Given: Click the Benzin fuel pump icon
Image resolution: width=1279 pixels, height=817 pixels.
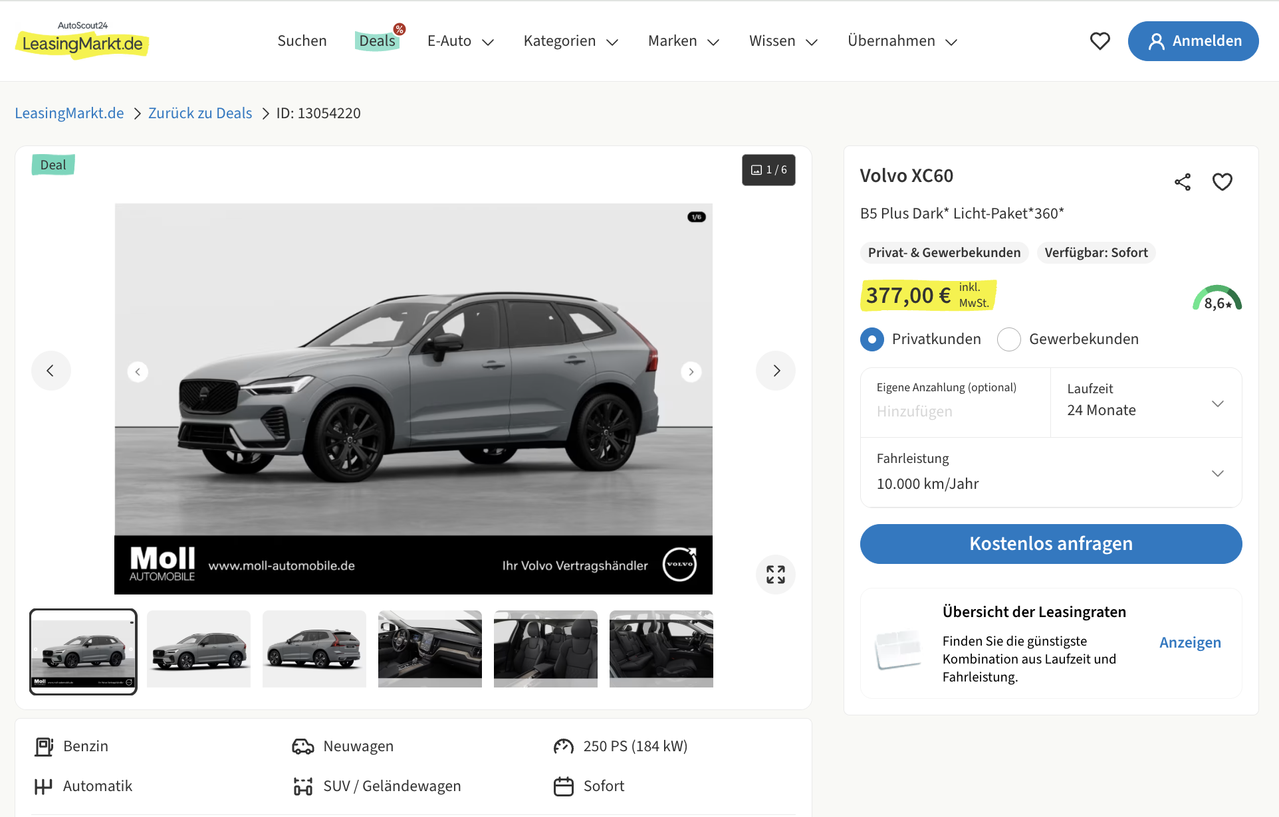Looking at the screenshot, I should click(x=44, y=747).
